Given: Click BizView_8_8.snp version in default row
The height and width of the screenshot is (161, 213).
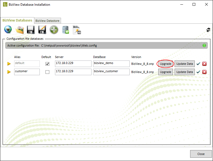Looking at the screenshot, I should click(x=142, y=64).
